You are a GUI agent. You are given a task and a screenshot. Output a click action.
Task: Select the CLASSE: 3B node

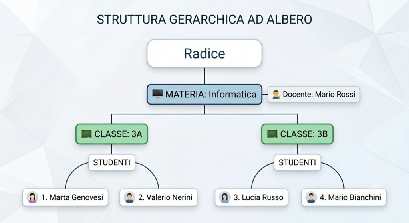[297, 134]
